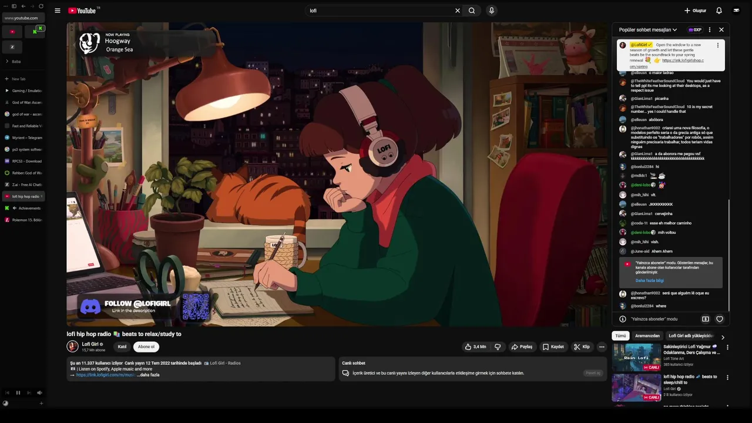Create a clip with Klip button
Image resolution: width=752 pixels, height=423 pixels.
coord(582,347)
